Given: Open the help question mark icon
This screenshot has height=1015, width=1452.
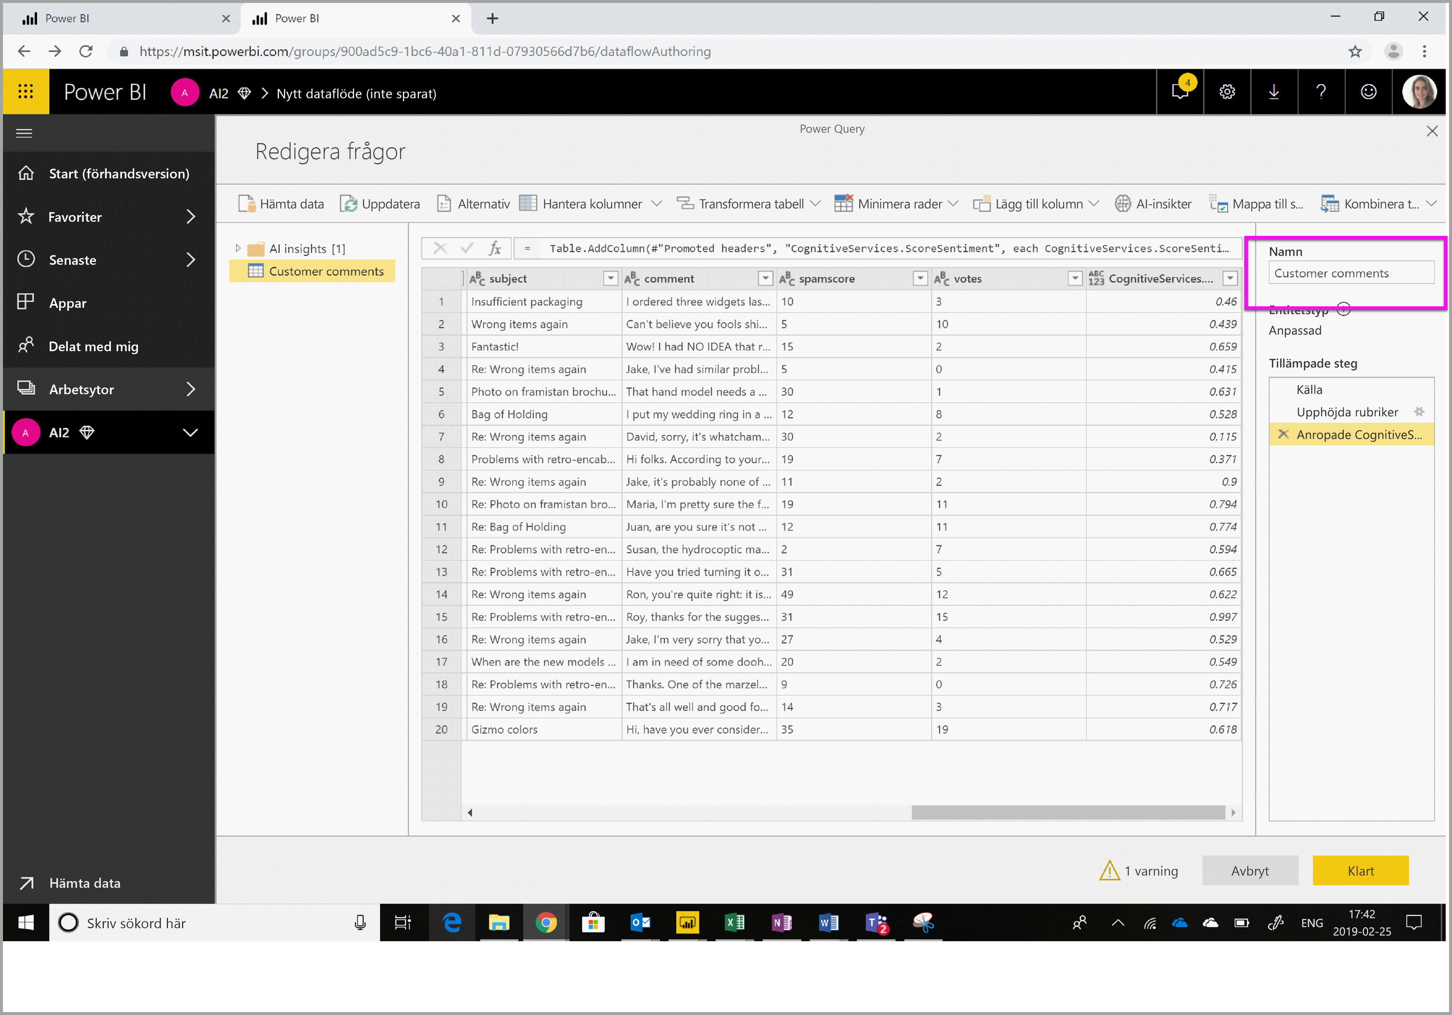Looking at the screenshot, I should pyautogui.click(x=1321, y=92).
